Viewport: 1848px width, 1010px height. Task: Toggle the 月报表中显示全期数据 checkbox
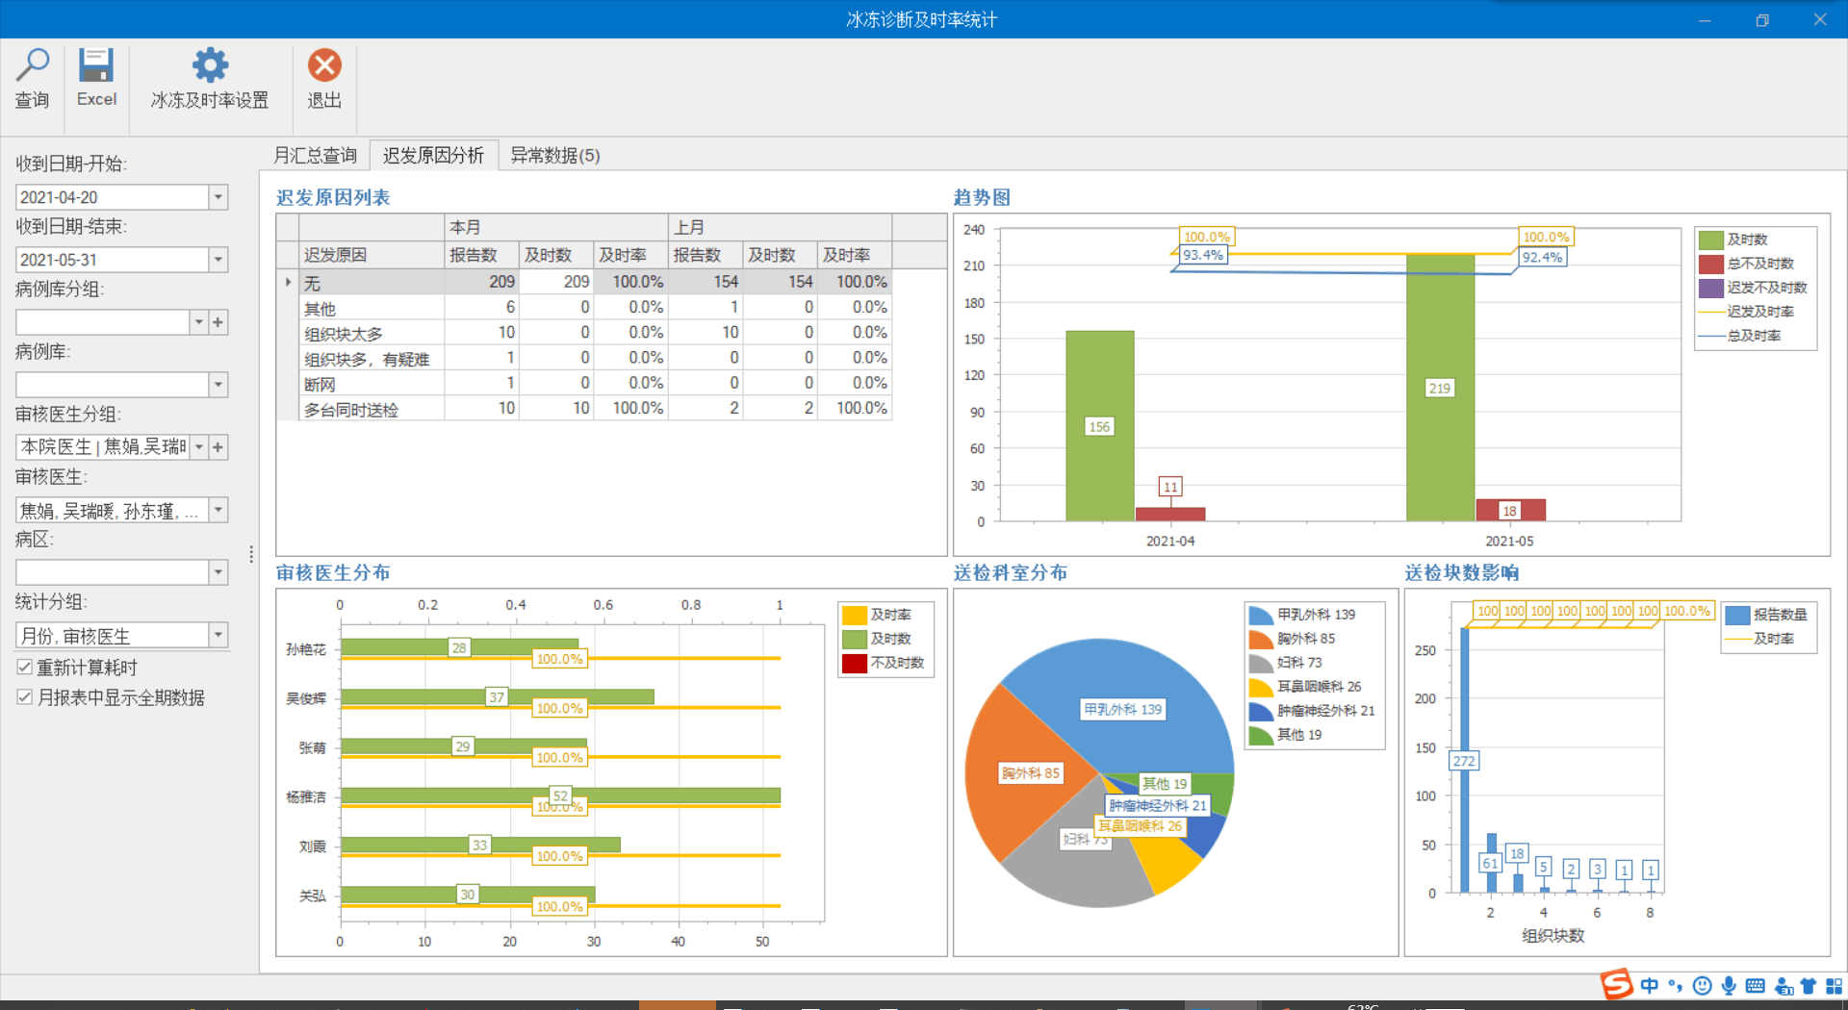25,697
